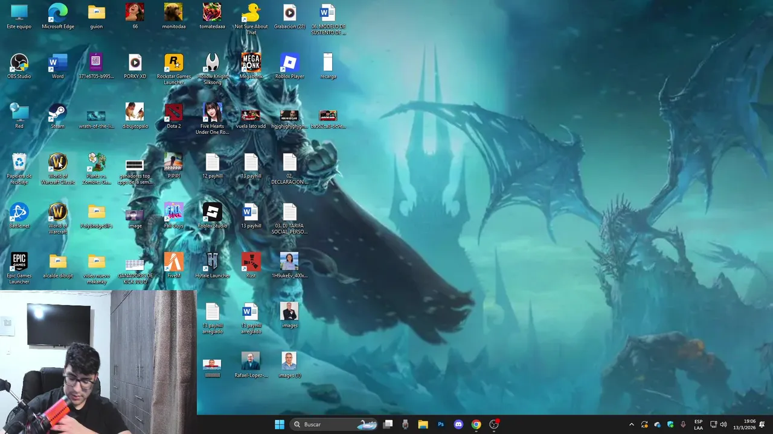Click the microphone tray icon

coord(683,424)
